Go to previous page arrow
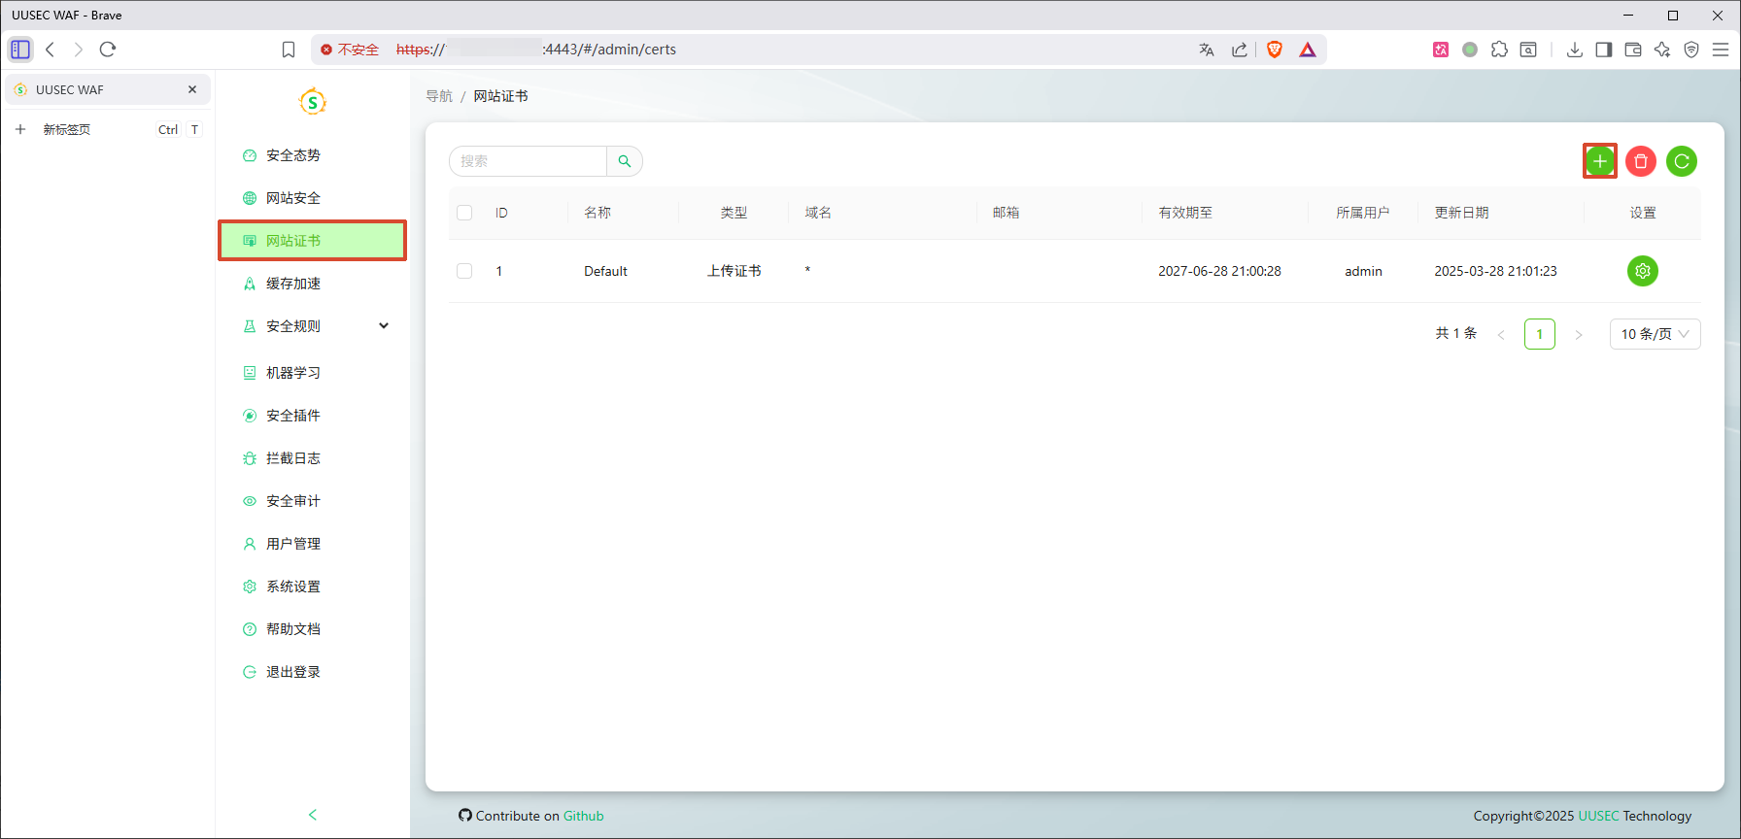The width and height of the screenshot is (1741, 839). click(1501, 334)
